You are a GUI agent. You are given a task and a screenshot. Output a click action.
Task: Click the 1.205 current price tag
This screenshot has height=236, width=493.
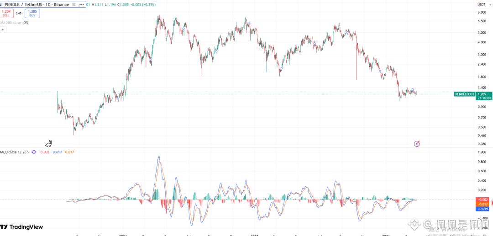coord(482,94)
